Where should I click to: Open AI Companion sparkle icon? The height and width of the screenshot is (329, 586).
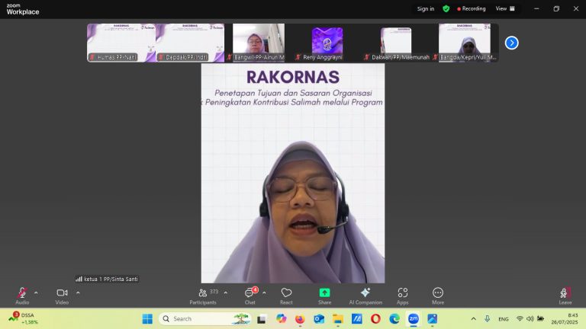pyautogui.click(x=365, y=292)
